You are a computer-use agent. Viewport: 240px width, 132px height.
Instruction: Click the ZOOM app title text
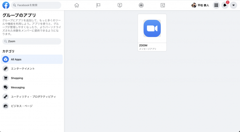pyautogui.click(x=143, y=45)
